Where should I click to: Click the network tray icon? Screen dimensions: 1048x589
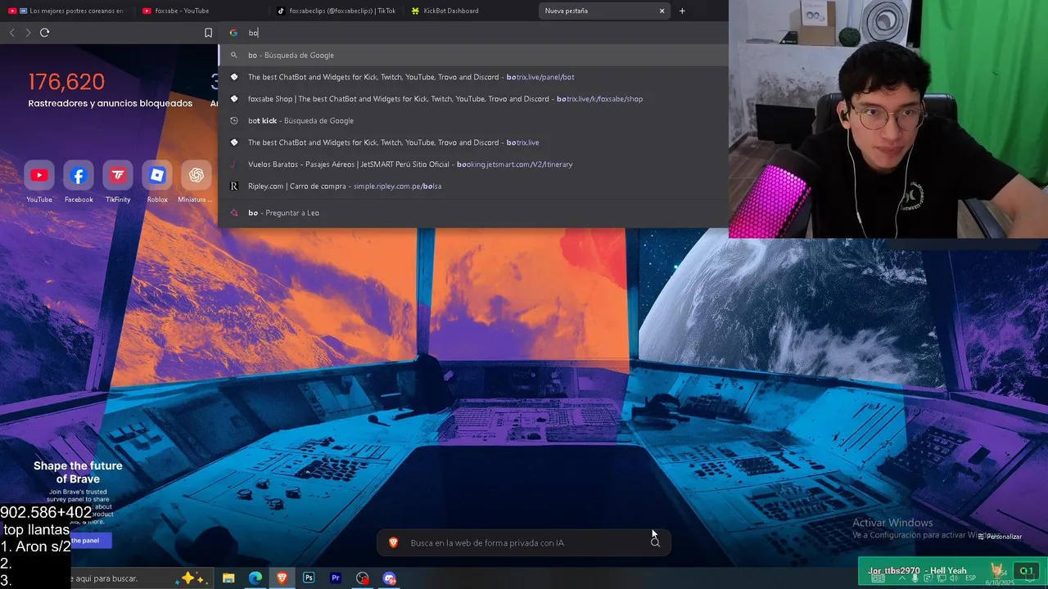point(942,578)
